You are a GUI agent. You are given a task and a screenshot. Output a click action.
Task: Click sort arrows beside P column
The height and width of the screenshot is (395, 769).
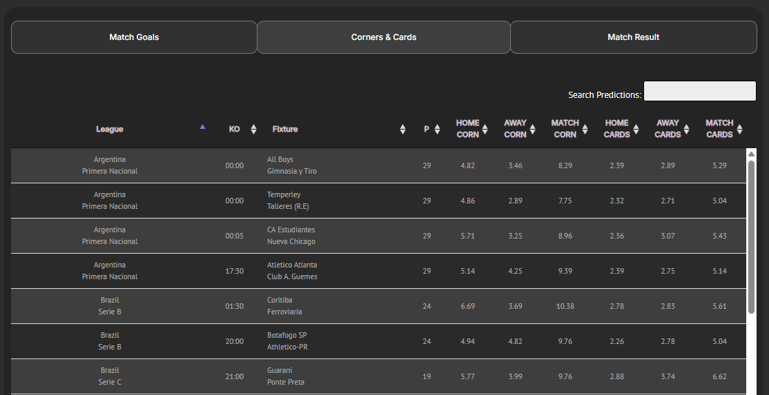(x=437, y=130)
